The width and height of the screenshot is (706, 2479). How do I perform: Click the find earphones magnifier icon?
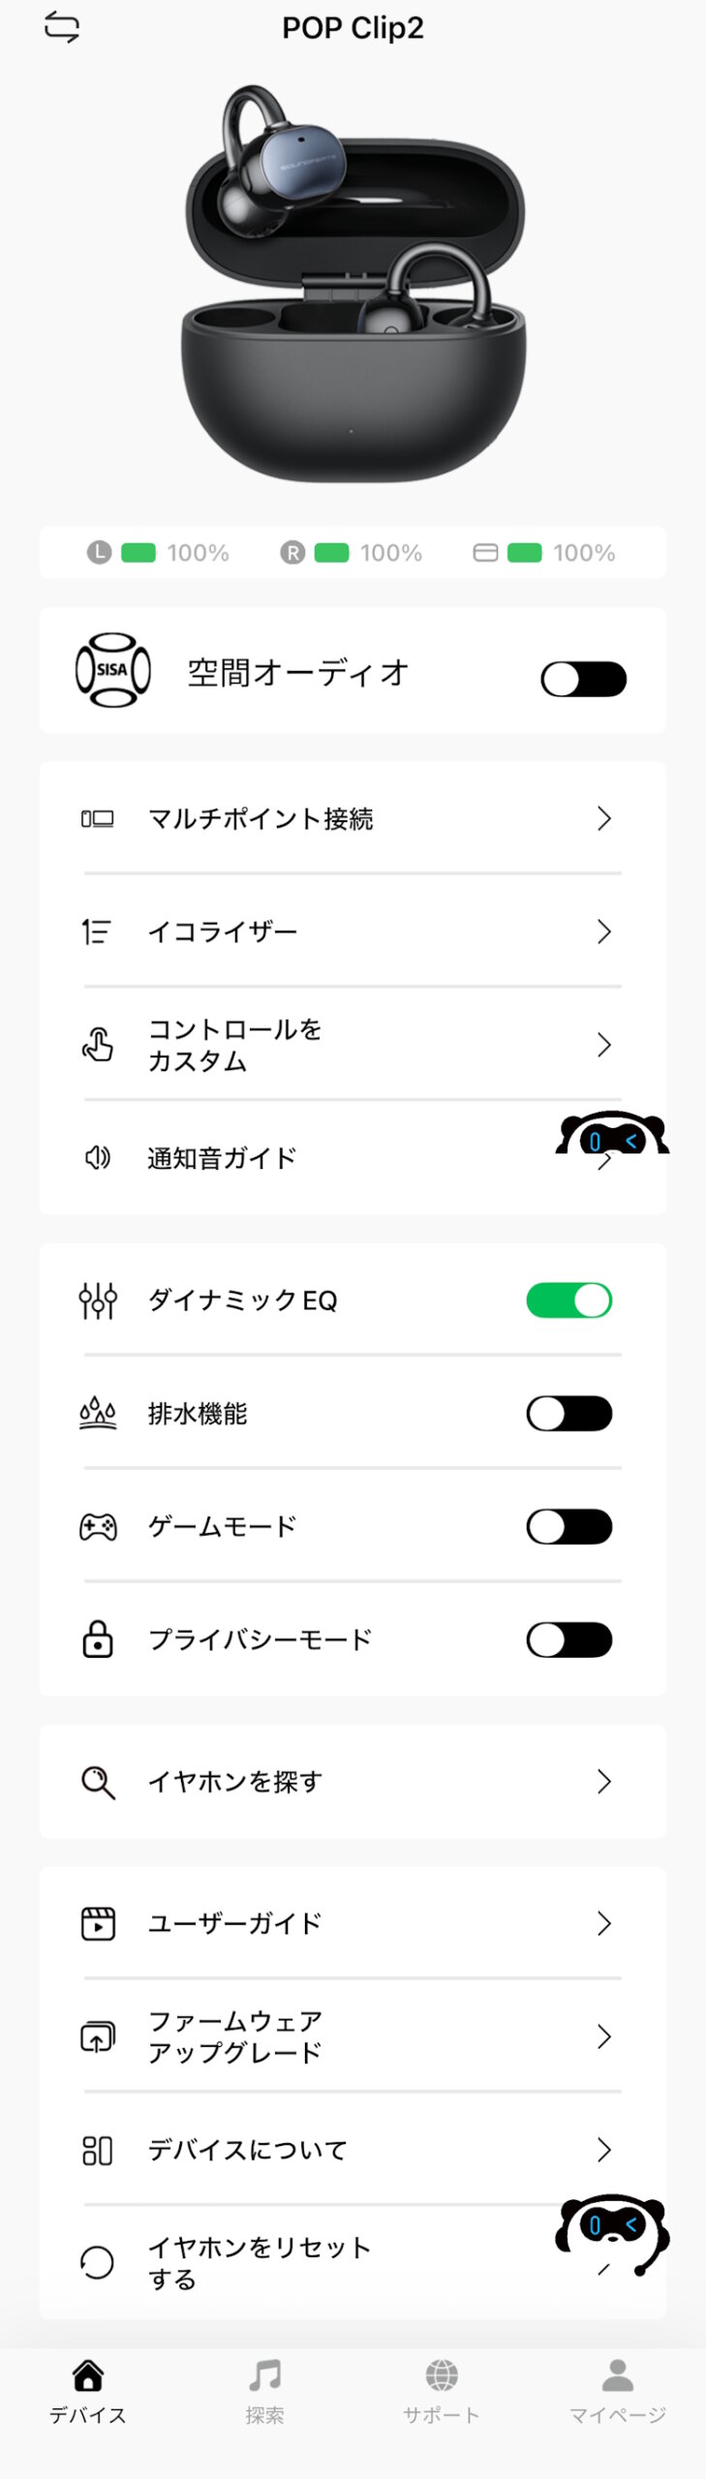click(x=98, y=1782)
